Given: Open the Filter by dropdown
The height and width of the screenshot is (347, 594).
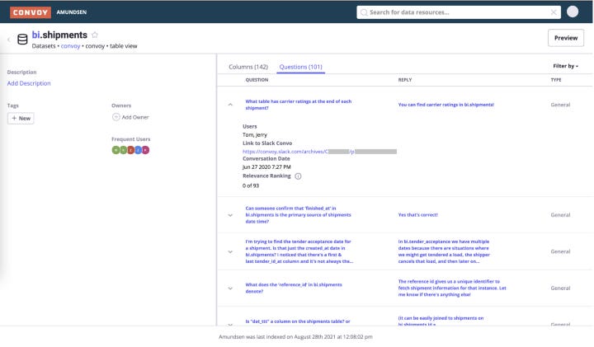Looking at the screenshot, I should point(566,66).
